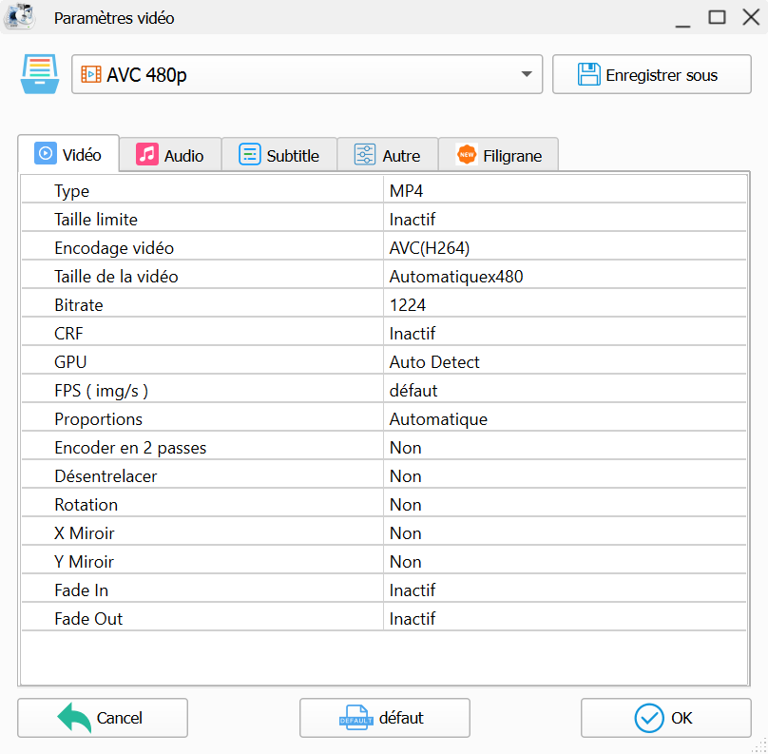Click the Subtitle tab's text lines icon
Image resolution: width=768 pixels, height=754 pixels.
(250, 155)
